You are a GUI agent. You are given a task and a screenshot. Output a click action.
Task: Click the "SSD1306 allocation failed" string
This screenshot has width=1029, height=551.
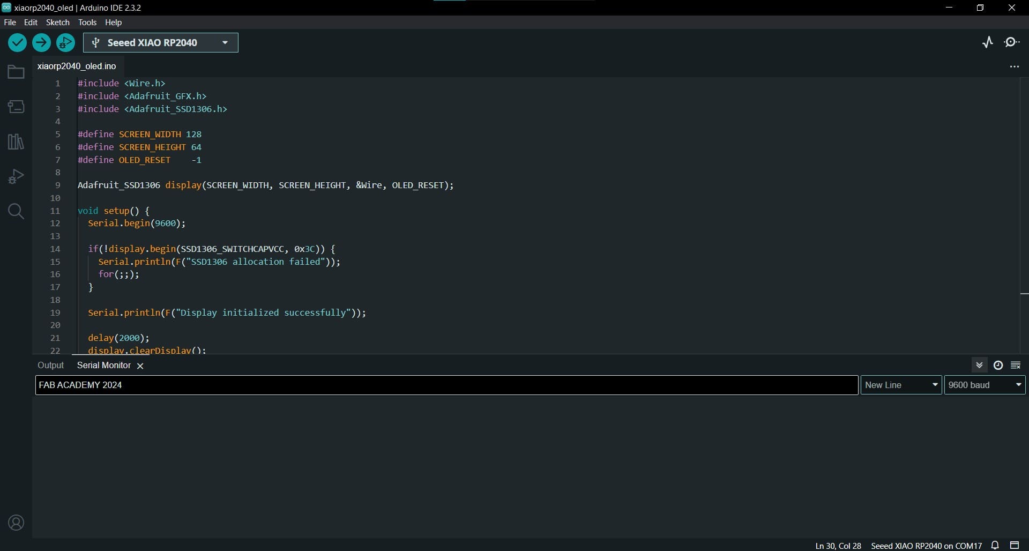tap(256, 262)
